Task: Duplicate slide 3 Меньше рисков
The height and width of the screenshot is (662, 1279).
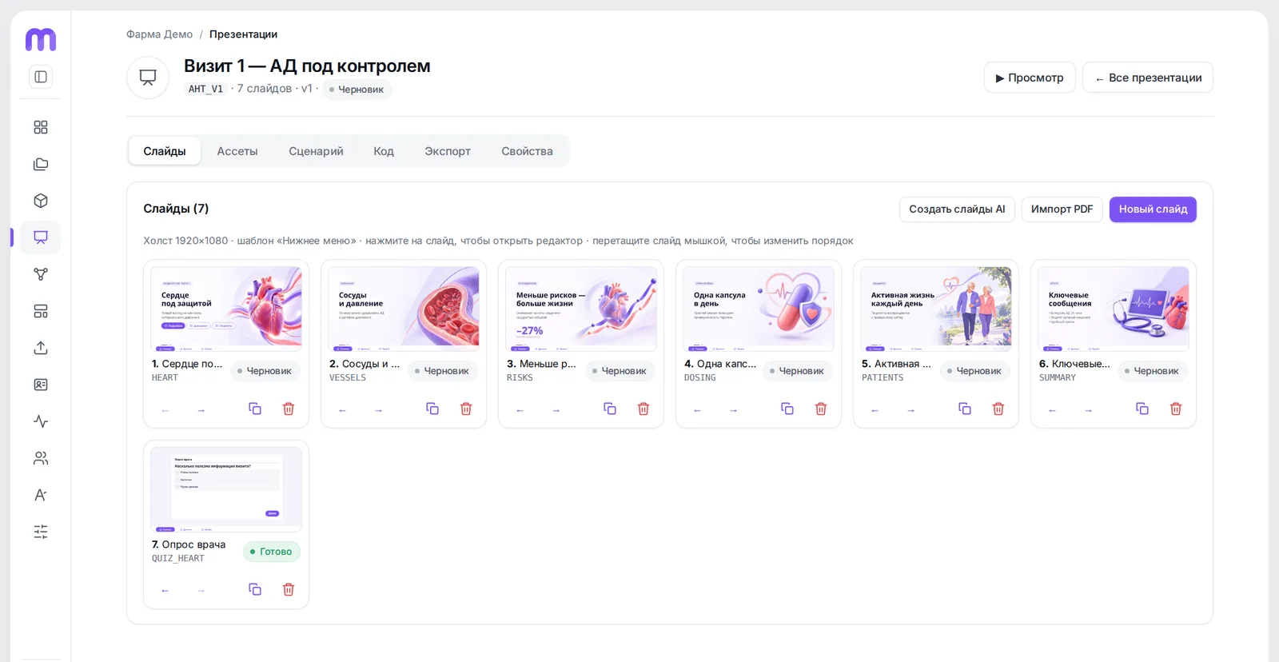Action: pos(610,409)
